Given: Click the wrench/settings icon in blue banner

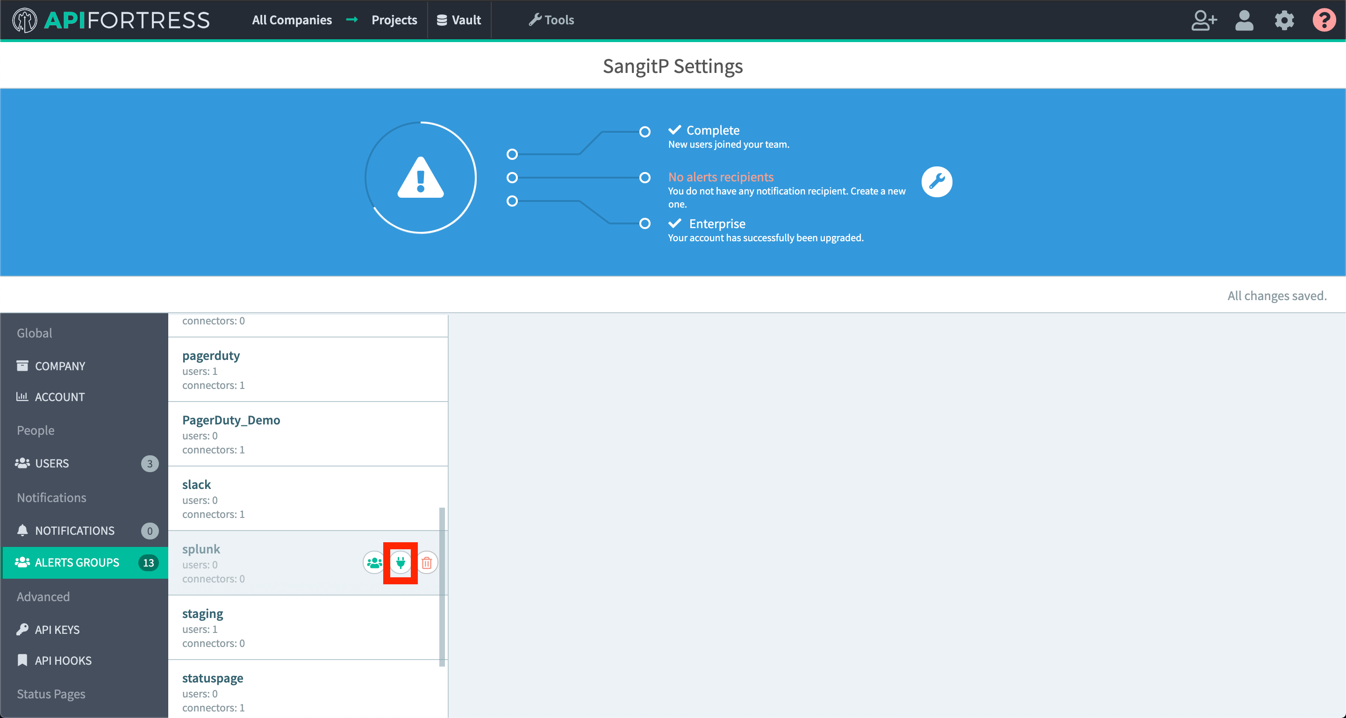Looking at the screenshot, I should (937, 183).
